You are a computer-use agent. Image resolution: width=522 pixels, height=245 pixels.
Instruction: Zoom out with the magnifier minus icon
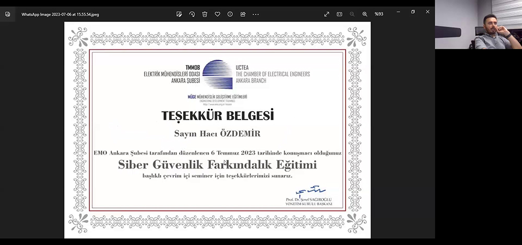(x=352, y=14)
